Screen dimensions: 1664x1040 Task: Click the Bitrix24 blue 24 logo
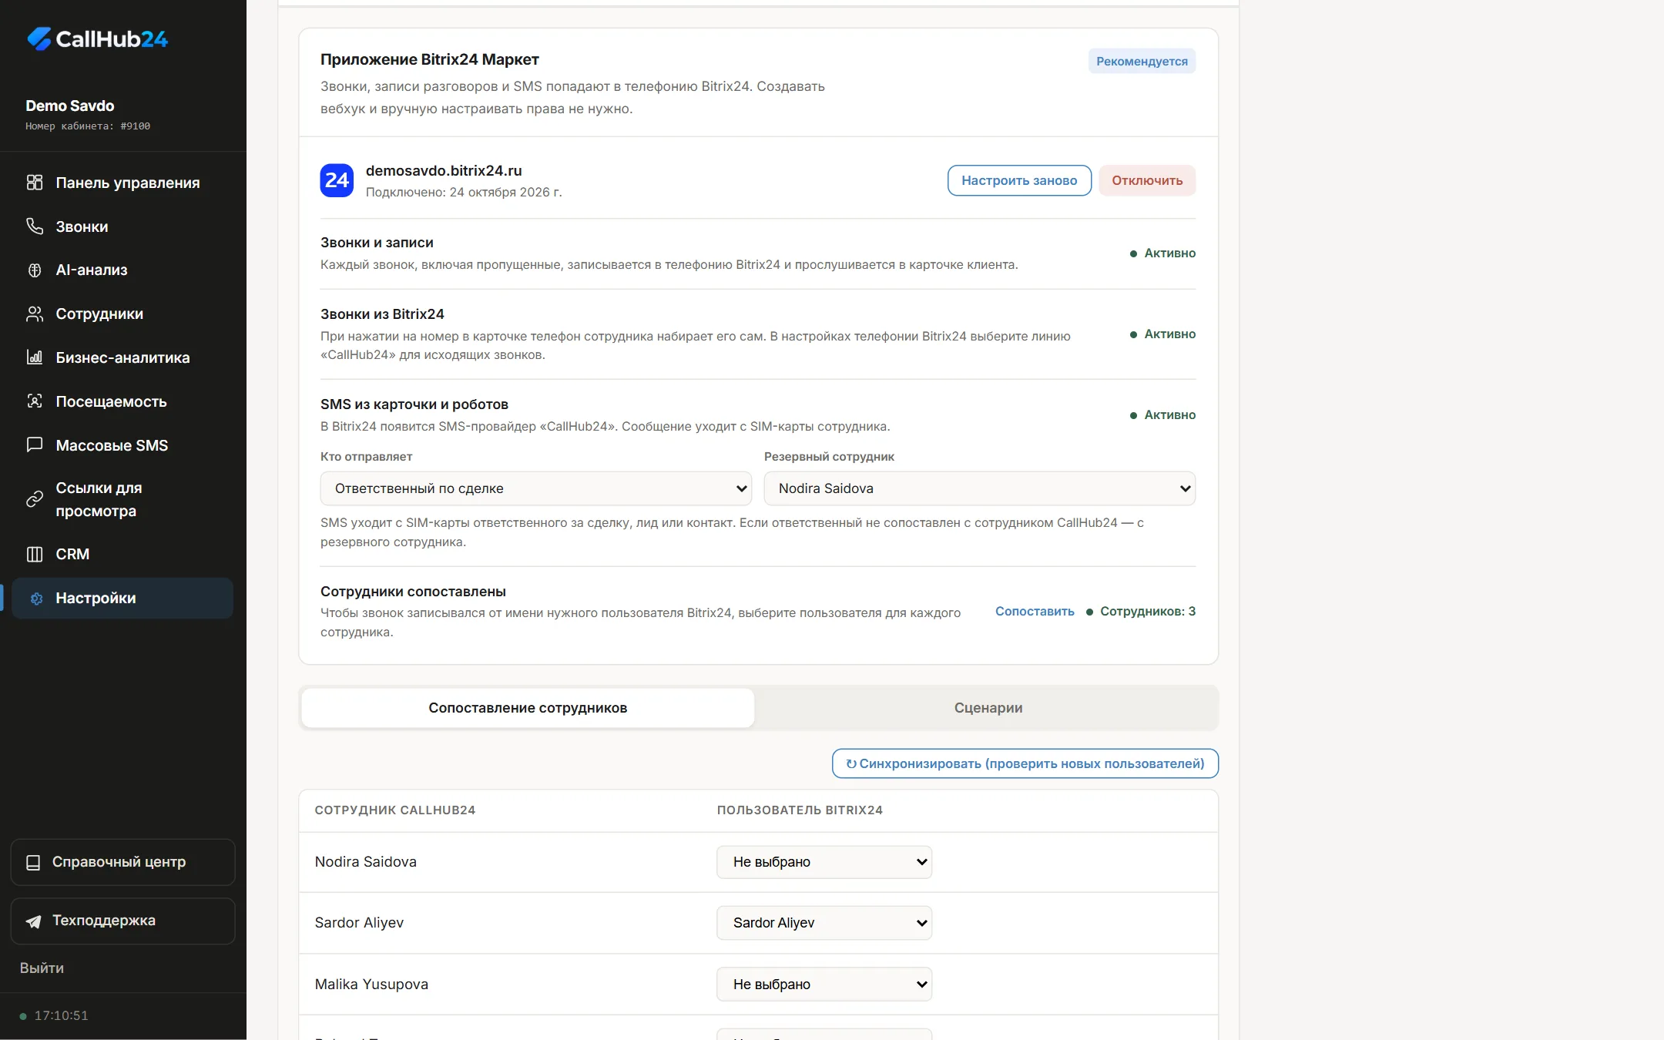[337, 180]
